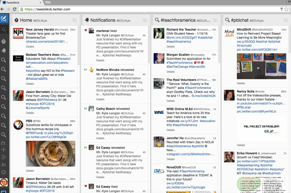The height and width of the screenshot is (193, 291).
Task: Open the PBS profile avatar
Action: [x=18, y=125]
